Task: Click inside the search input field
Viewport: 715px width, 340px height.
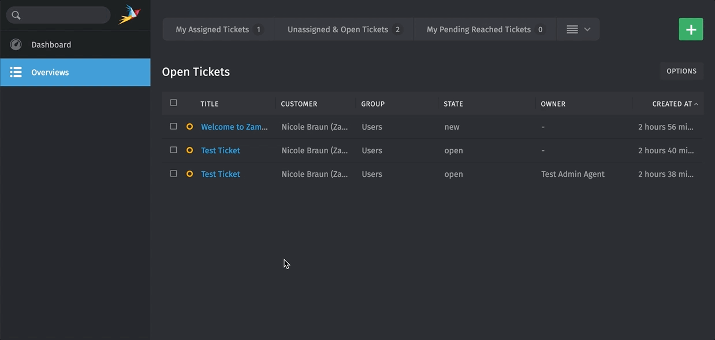Action: tap(64, 14)
